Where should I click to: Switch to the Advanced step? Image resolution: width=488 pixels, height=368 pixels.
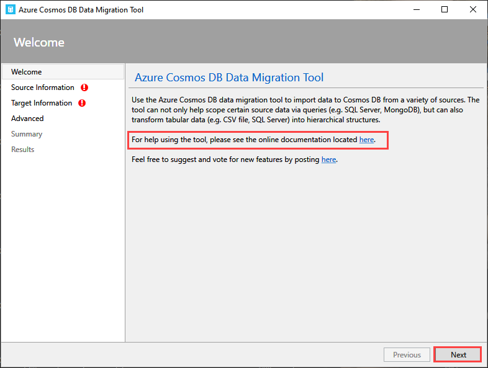pyautogui.click(x=27, y=119)
